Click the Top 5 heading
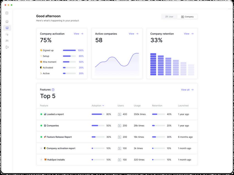 [x=48, y=96]
